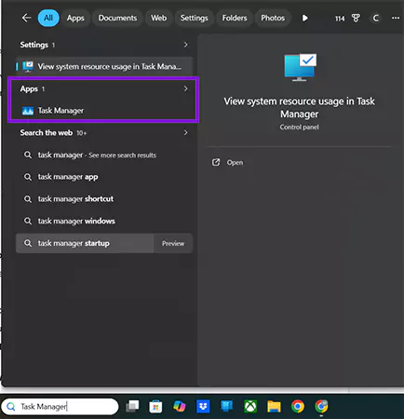Select the task manager windows suggestion
The image size is (404, 419).
[x=104, y=221]
